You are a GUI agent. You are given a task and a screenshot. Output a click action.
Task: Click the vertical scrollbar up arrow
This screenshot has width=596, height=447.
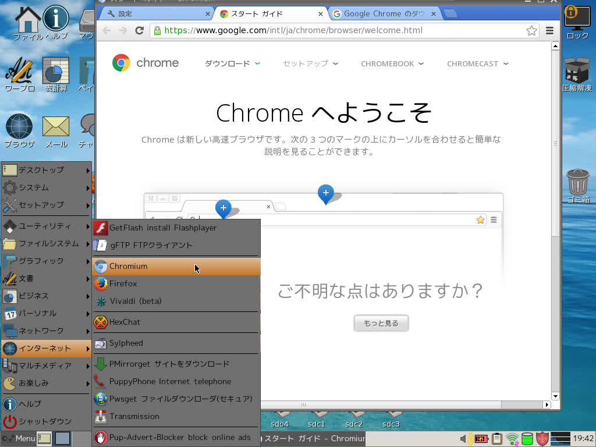coord(555,47)
